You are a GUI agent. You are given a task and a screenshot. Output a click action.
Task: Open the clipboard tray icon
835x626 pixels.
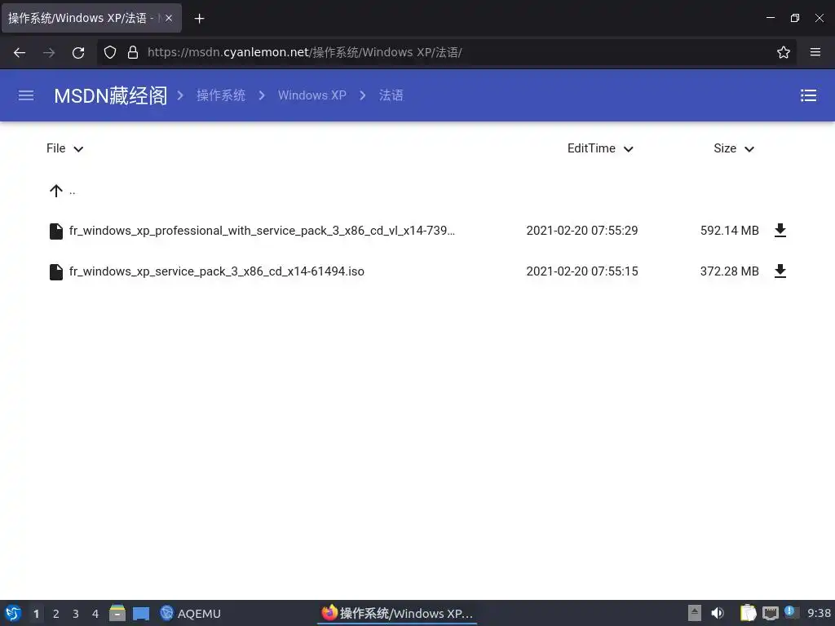[x=749, y=613]
